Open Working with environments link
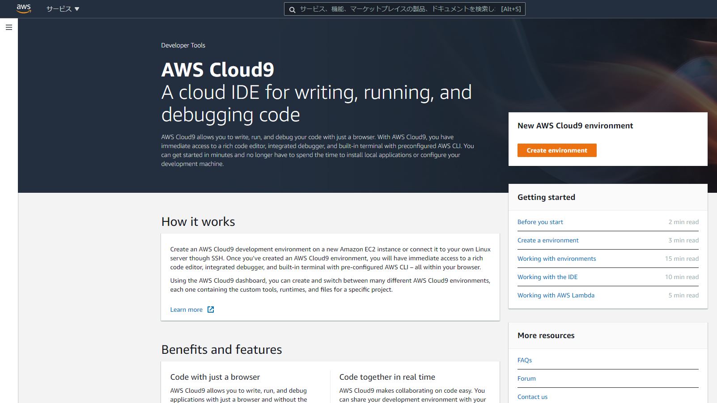The width and height of the screenshot is (717, 403). click(556, 259)
